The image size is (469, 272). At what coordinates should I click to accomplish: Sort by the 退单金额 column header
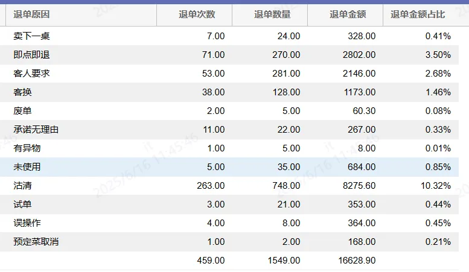click(348, 14)
